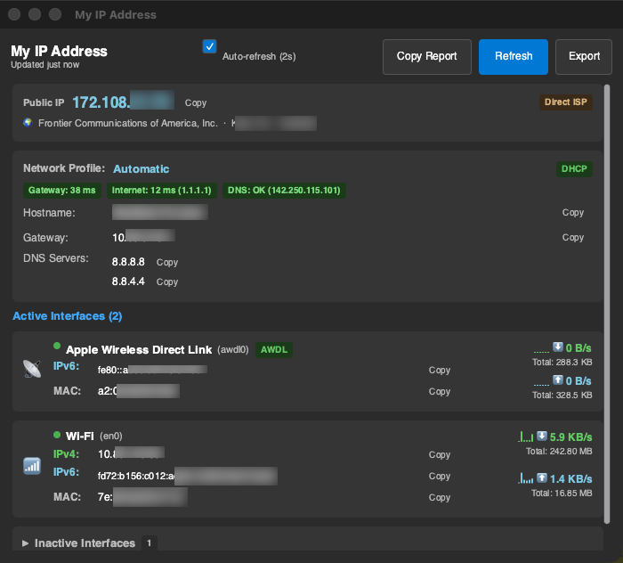Copy the public IP address
Viewport: 623px width, 563px height.
196,103
